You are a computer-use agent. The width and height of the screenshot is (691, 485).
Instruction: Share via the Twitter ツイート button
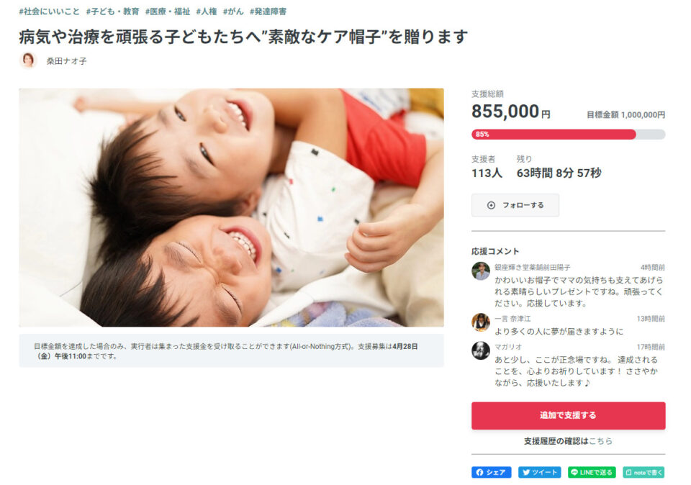(539, 472)
